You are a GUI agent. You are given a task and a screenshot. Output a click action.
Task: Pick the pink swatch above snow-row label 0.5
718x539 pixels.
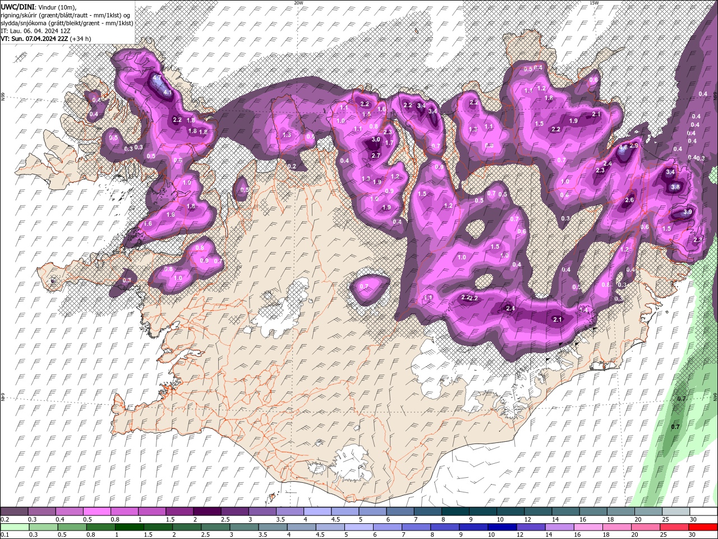(97, 511)
